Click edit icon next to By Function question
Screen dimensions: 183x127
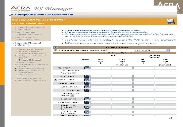click(x=56, y=50)
